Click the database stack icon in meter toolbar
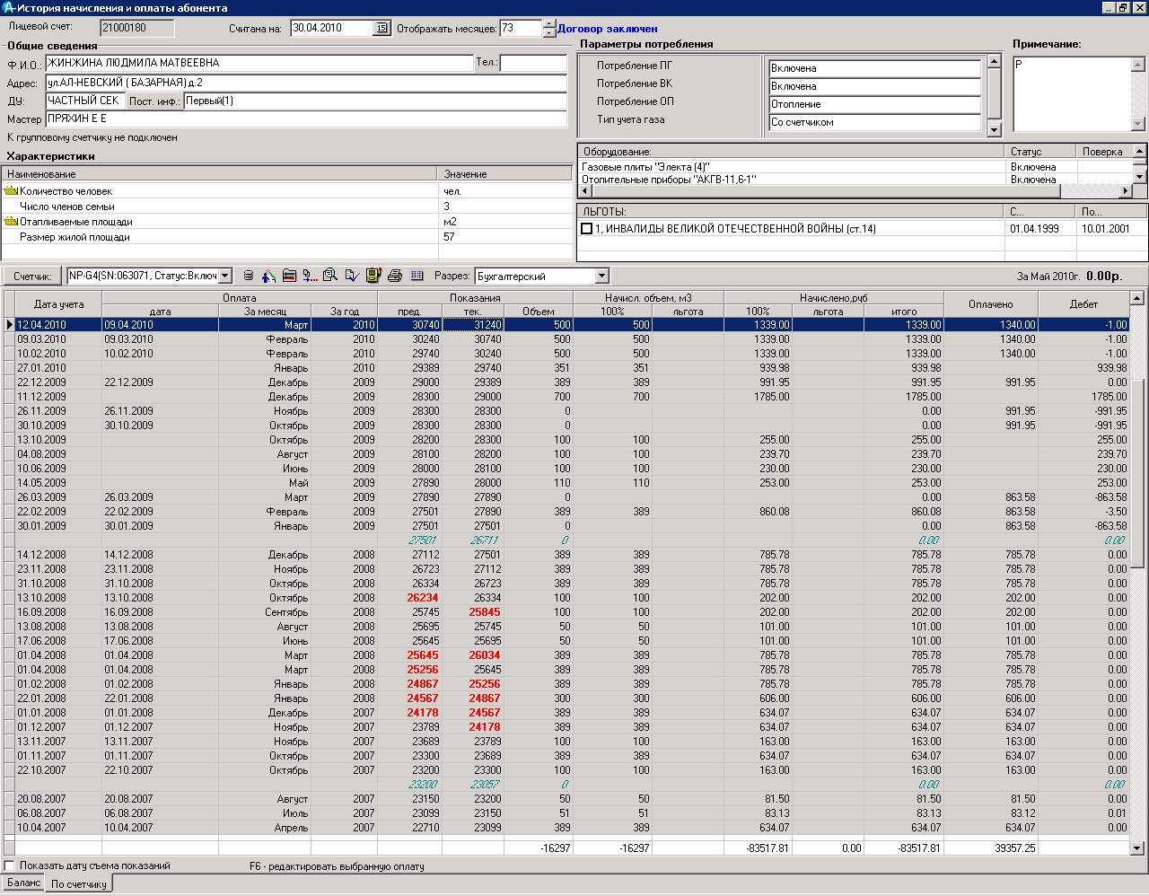Viewport: 1149px width, 896px height. point(249,276)
